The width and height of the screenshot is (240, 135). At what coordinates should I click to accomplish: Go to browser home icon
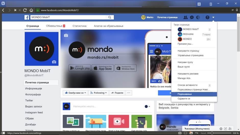tap(31, 10)
